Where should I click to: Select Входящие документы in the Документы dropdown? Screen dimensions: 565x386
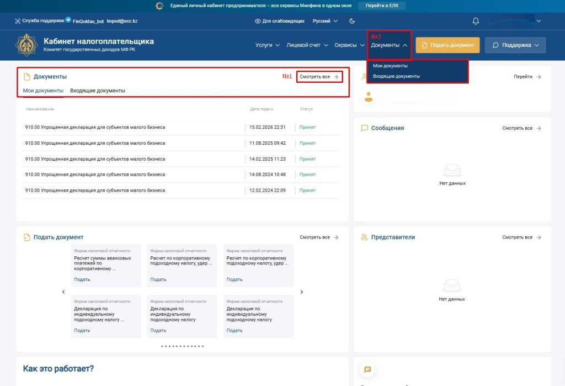[x=396, y=76]
